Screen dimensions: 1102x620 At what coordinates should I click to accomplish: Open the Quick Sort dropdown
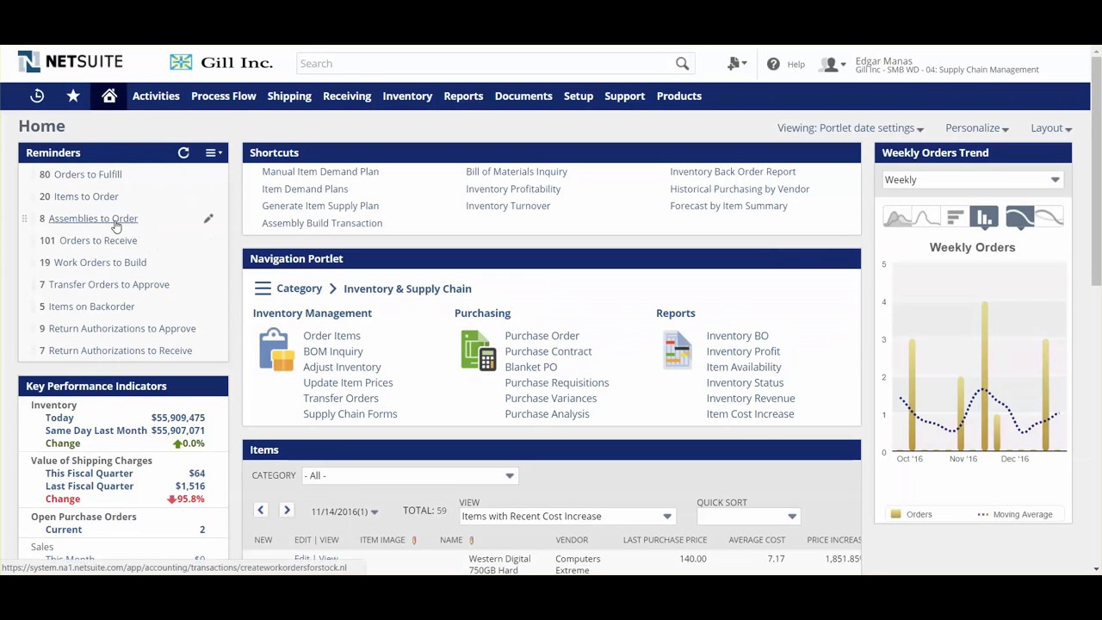pos(747,516)
